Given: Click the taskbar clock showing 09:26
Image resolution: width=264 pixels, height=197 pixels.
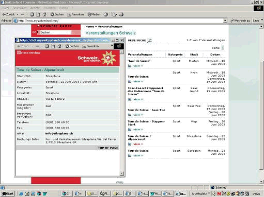Looking at the screenshot, I should click(256, 194).
